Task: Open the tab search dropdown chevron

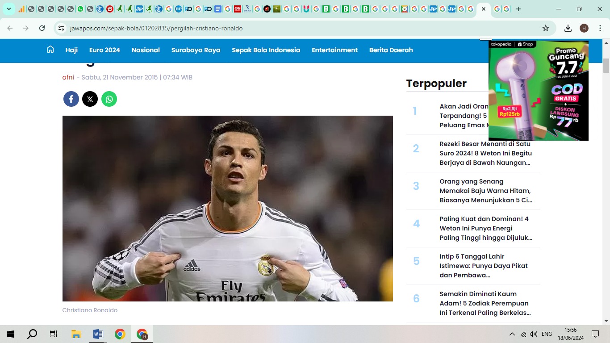Action: pos(9,9)
